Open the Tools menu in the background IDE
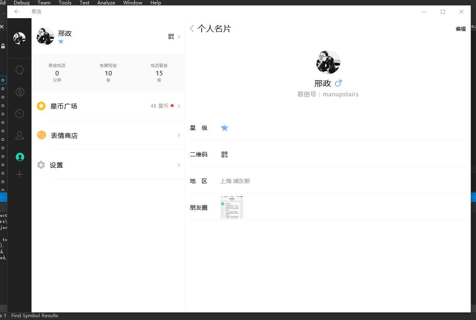The height and width of the screenshot is (320, 476). 65,3
